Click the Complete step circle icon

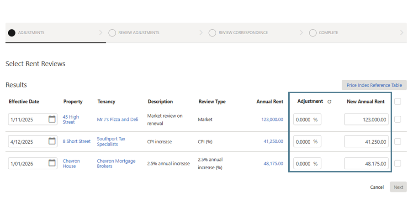point(312,33)
